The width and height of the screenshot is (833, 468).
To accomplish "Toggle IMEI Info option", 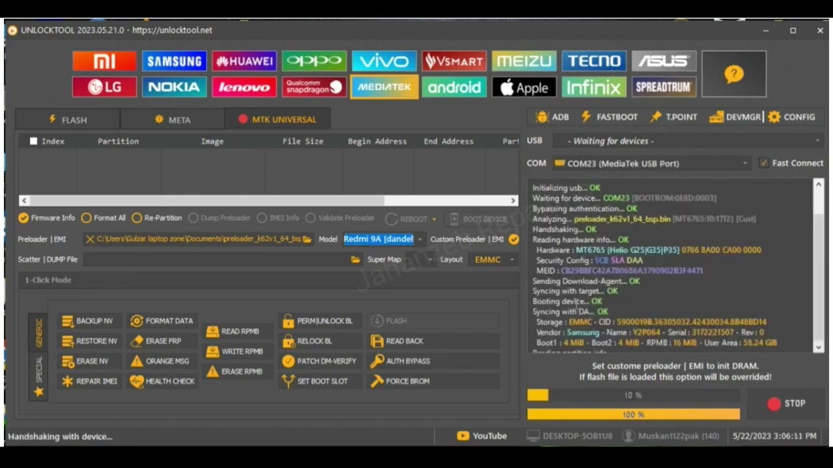I will pos(278,218).
